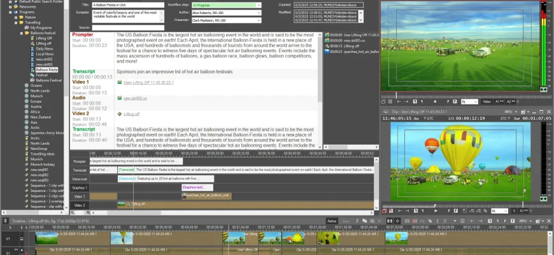The width and height of the screenshot is (554, 255).
Task: Expand the Nature folder
Action: pos(17,17)
